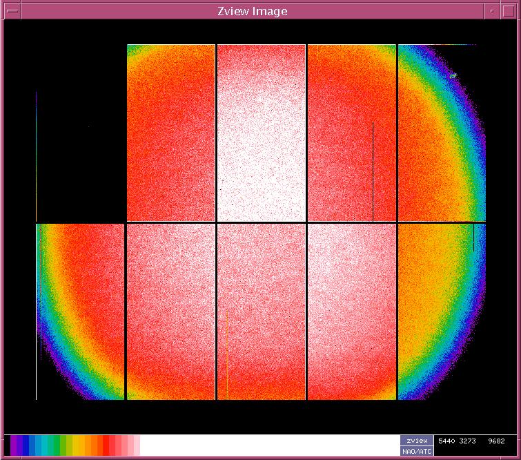Pick the purple swatch on the color bar
This screenshot has width=521, height=460.
(14, 445)
